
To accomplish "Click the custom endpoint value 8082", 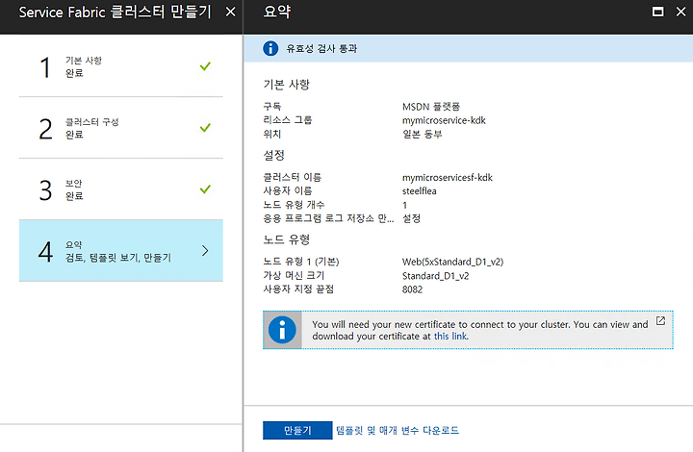I will pyautogui.click(x=412, y=289).
